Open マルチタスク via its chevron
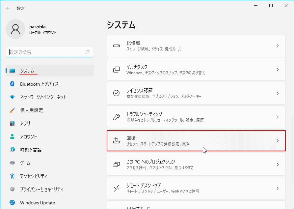The image size is (294, 209). [x=278, y=70]
